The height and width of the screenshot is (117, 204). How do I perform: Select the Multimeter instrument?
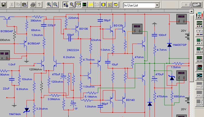click(x=199, y=15)
